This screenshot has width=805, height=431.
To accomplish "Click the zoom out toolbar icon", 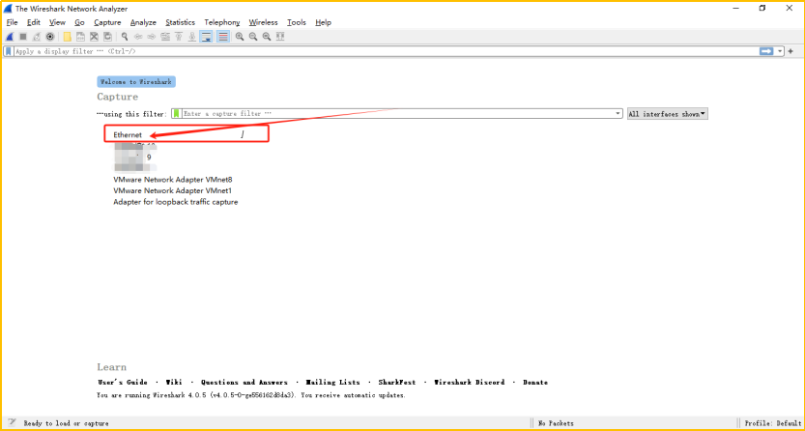I will [x=253, y=37].
